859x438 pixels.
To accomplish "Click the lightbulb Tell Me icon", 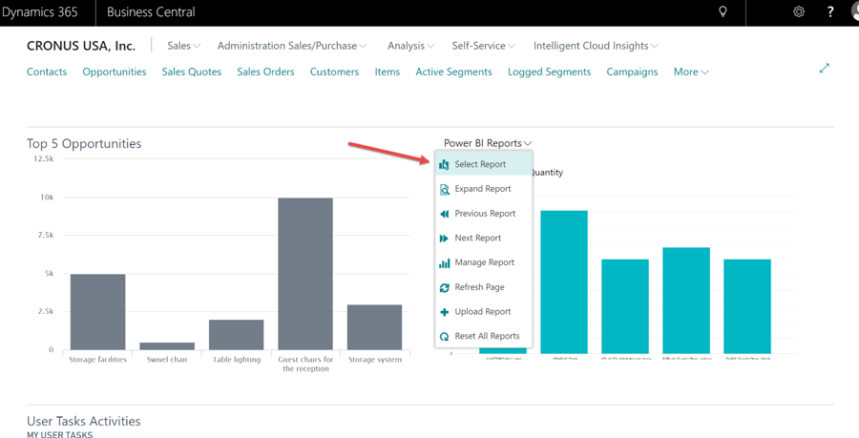I will (x=723, y=11).
